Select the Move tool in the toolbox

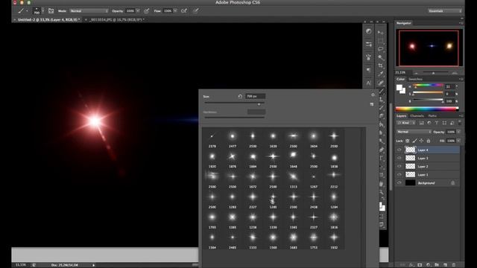point(381,33)
